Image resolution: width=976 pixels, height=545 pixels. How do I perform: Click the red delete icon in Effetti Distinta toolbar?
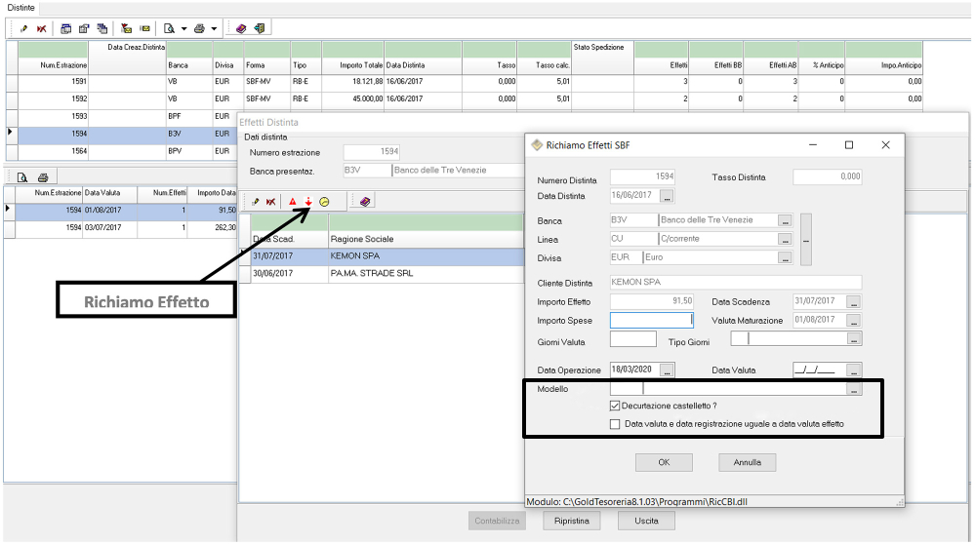click(270, 201)
